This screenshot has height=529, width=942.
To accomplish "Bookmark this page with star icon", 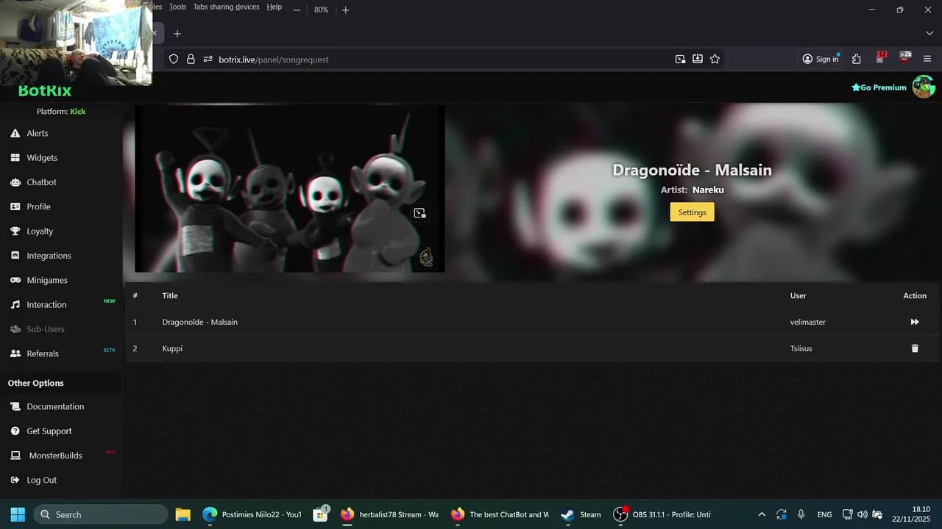I will pos(715,59).
